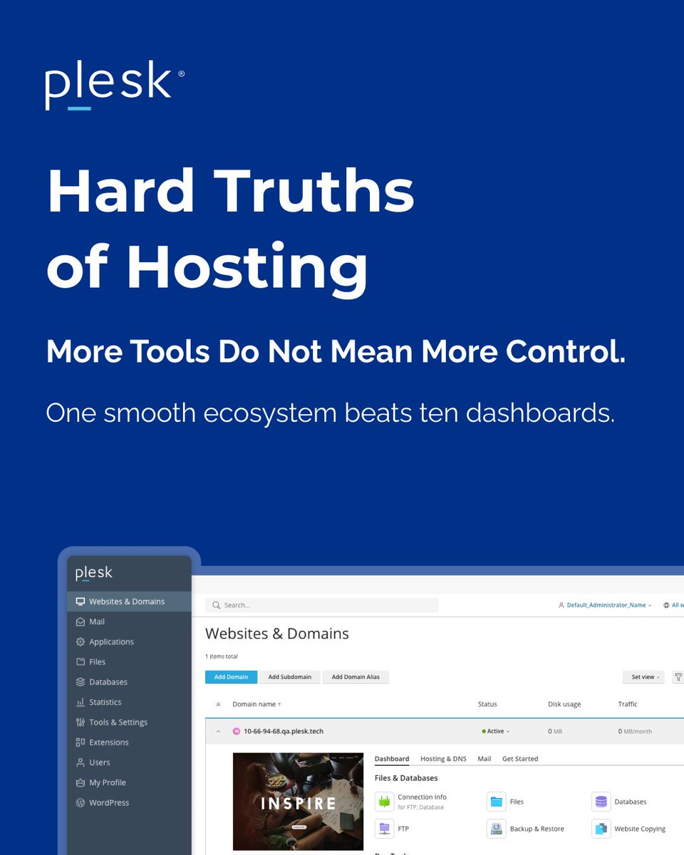Click the Mail envelope icon in sidebar
The image size is (684, 855).
click(81, 621)
